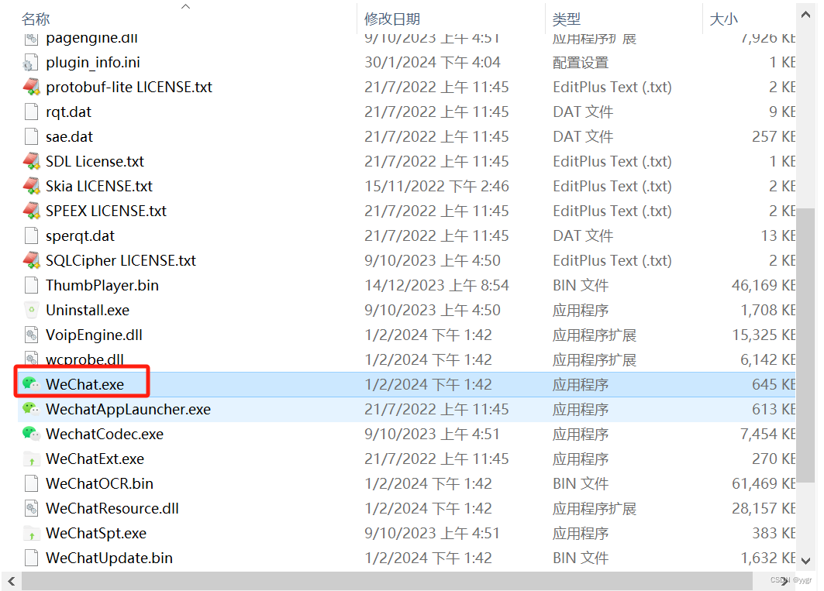
Task: Click the 配置设置 type cell
Action: (x=581, y=63)
